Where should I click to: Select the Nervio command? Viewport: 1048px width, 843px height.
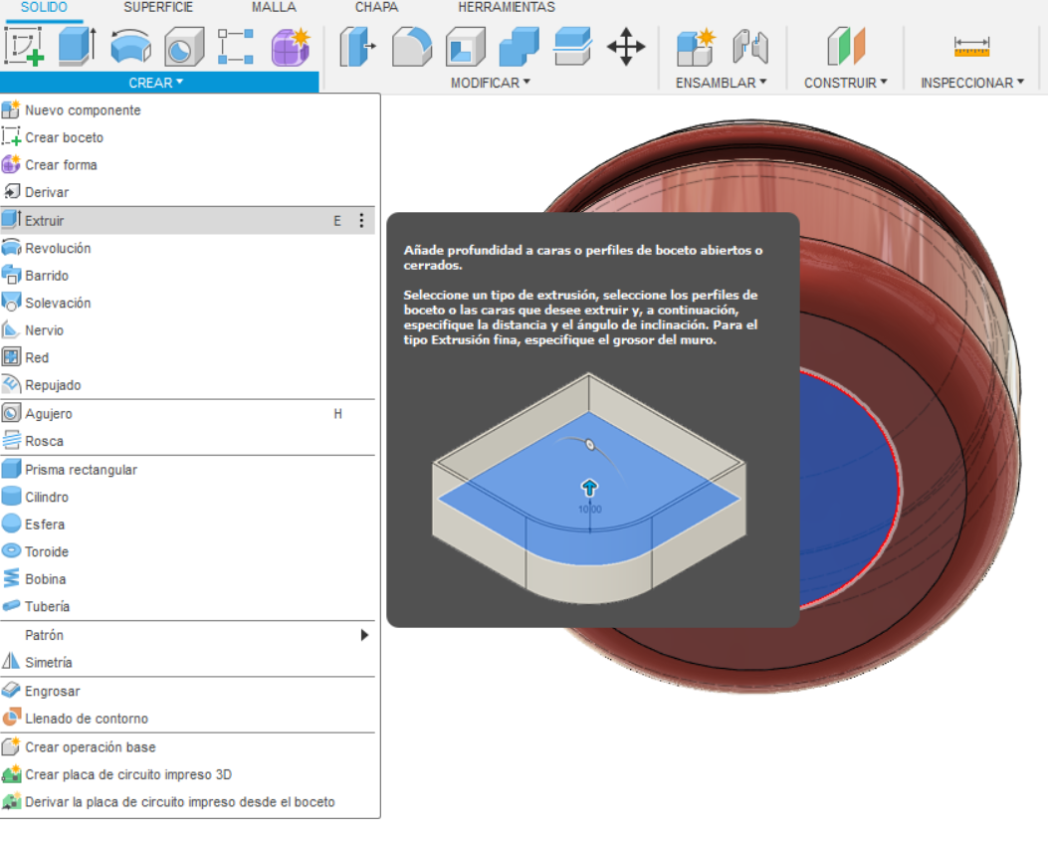click(188, 330)
